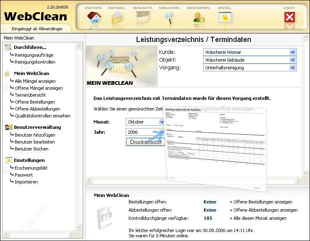The height and width of the screenshot is (241, 310).
Task: Select Alle Mängel anzeigen
Action: tap(35, 81)
